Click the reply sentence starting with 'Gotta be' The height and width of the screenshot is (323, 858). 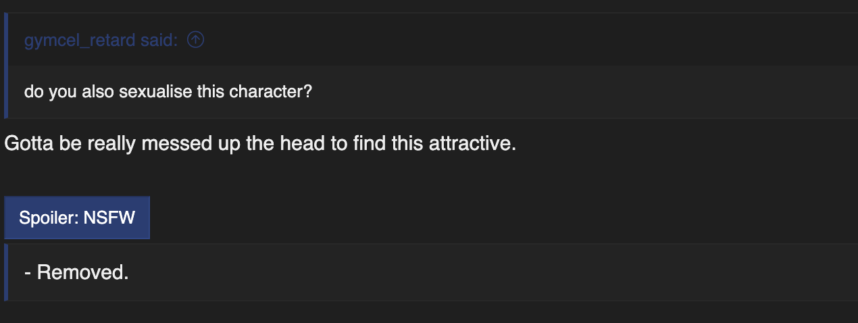[x=260, y=144]
